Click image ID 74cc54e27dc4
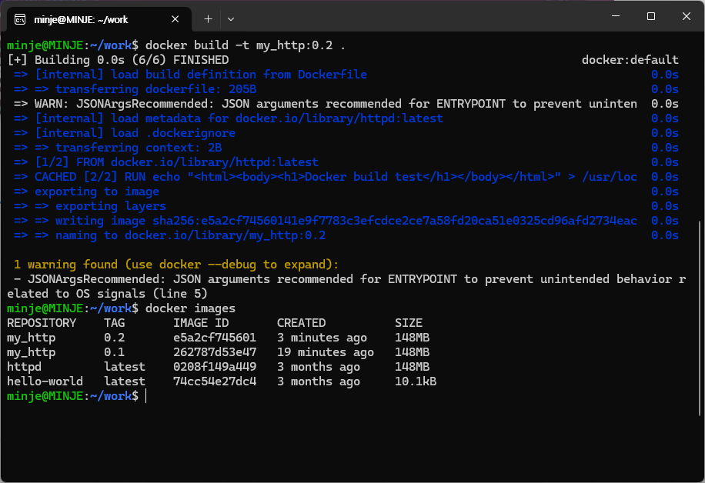 [x=215, y=381]
